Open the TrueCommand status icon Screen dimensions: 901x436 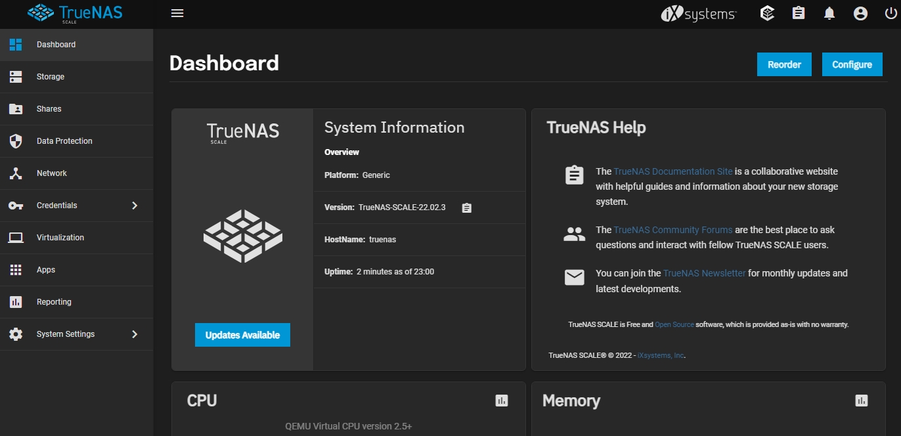767,13
